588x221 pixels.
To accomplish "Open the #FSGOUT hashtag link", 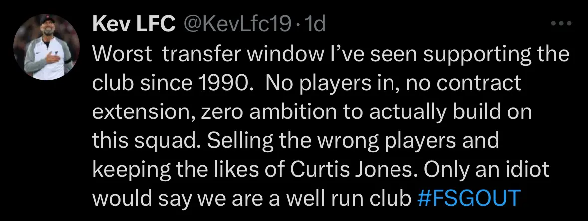I will [x=469, y=198].
